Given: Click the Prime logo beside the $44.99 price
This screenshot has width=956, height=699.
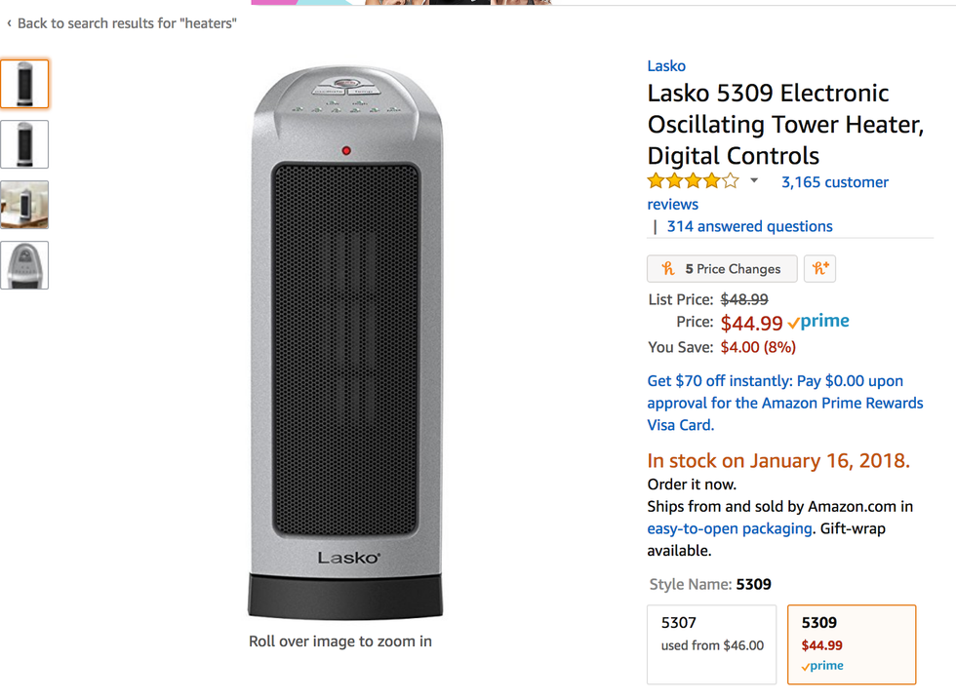Looking at the screenshot, I should point(819,322).
